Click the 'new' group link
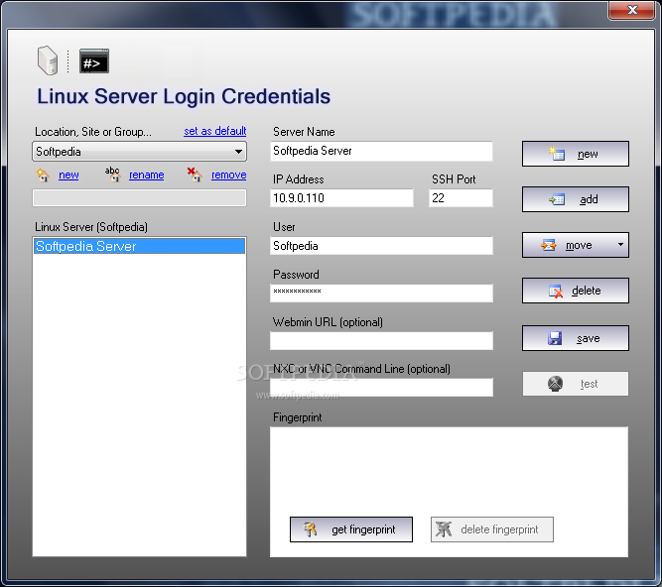662x587 pixels. [68, 175]
